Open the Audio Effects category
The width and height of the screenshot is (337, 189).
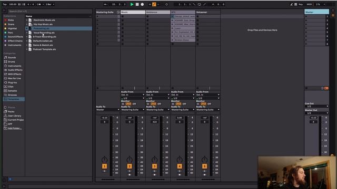click(15, 70)
